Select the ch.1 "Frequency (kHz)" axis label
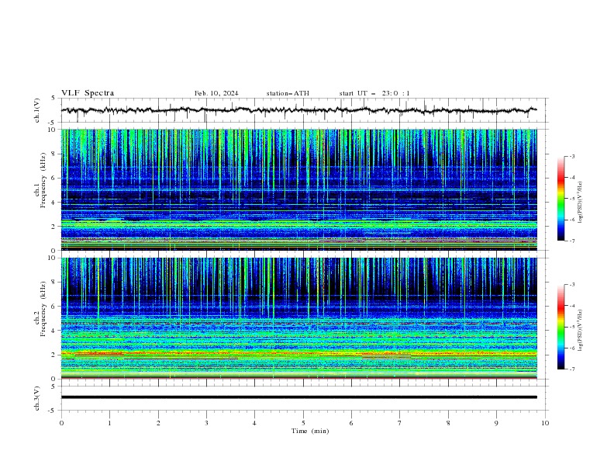 coord(43,180)
